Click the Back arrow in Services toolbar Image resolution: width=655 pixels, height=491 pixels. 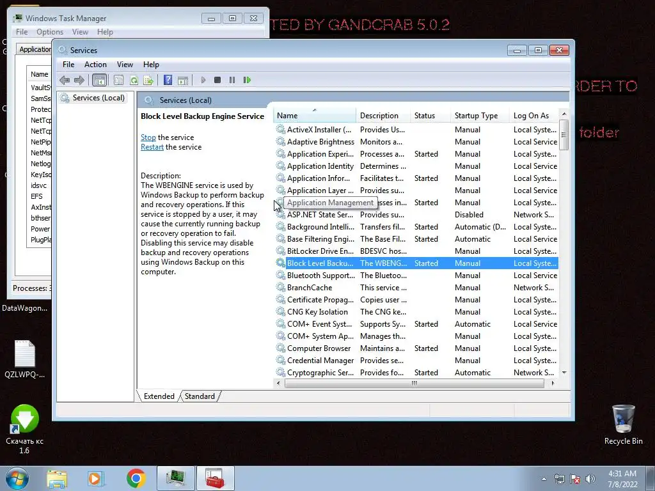65,80
